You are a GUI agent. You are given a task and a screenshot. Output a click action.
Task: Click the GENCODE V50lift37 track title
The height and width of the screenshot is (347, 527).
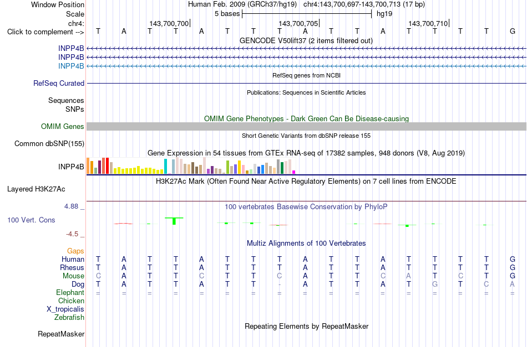click(x=306, y=40)
